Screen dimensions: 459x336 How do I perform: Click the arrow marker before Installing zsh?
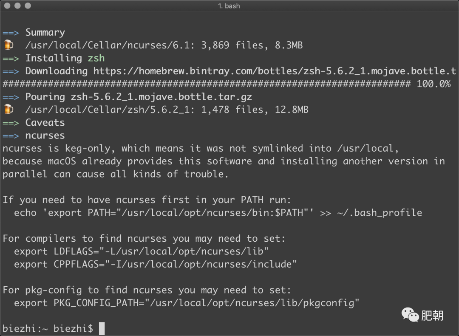pyautogui.click(x=11, y=59)
